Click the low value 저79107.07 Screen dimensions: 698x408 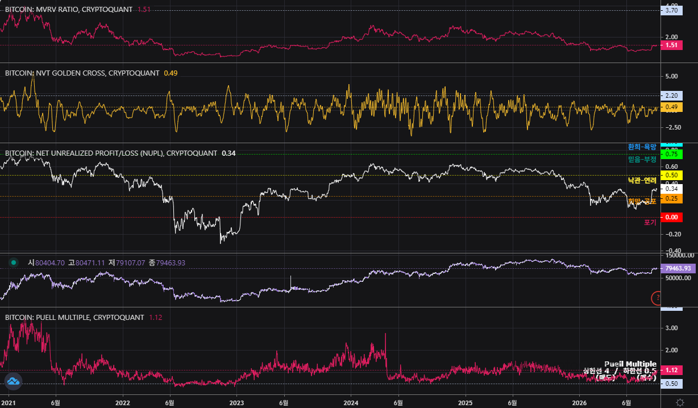point(127,263)
